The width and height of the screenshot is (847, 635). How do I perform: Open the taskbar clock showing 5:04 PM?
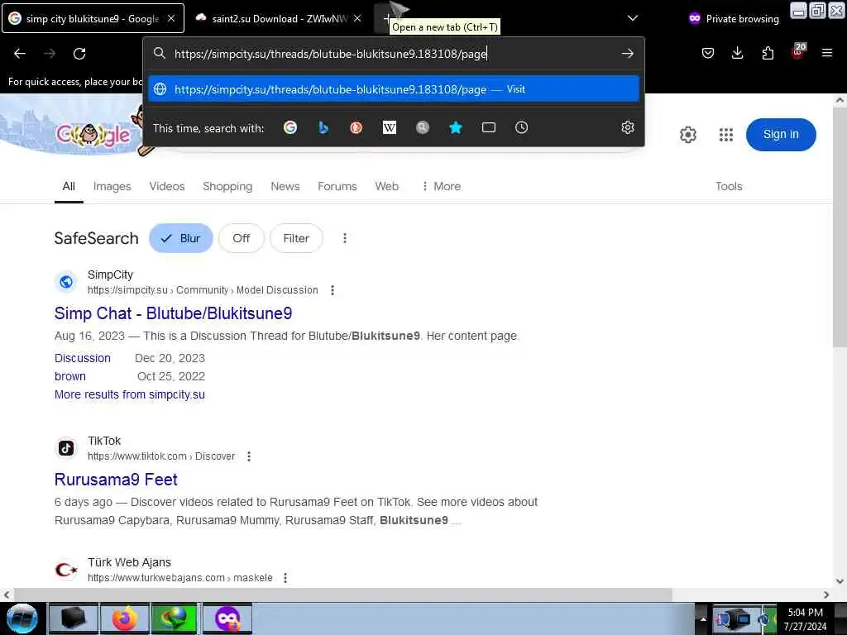(805, 619)
